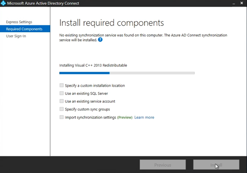247x173 pixels.
Task: Open the Learn more link
Action: 144,117
